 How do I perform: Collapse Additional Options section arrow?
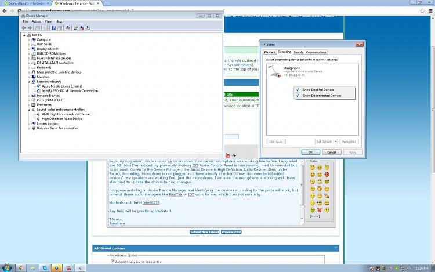click(335, 248)
